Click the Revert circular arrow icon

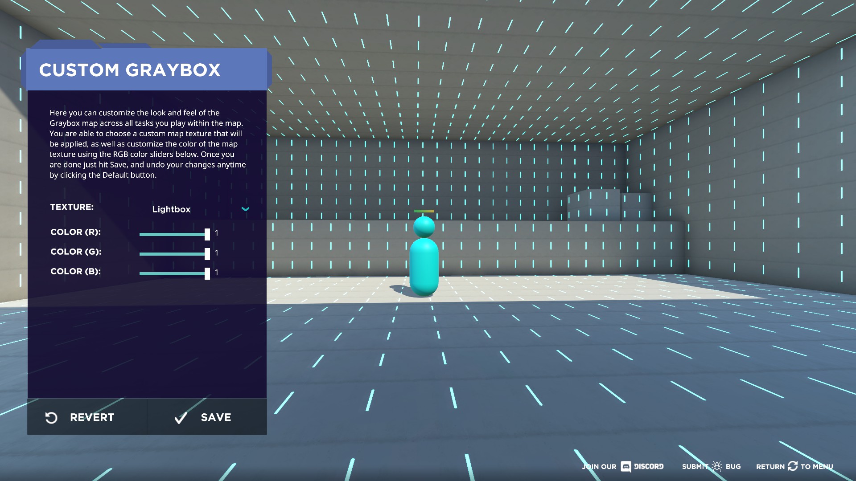coord(51,417)
